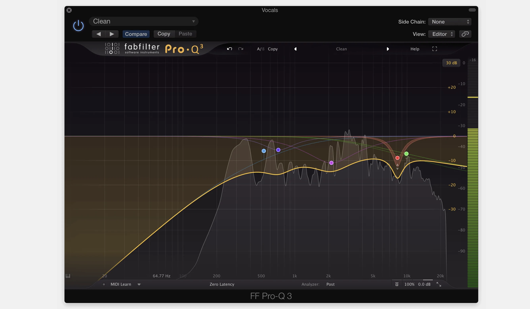Open the Clean preset dropdown
Screen dimensions: 530x309
(x=144, y=21)
